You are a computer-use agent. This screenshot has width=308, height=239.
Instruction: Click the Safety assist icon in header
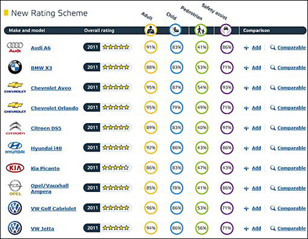[226, 30]
